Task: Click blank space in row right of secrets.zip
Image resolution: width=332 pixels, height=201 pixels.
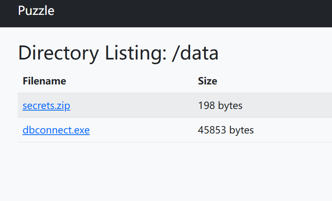Action: [x=133, y=106]
